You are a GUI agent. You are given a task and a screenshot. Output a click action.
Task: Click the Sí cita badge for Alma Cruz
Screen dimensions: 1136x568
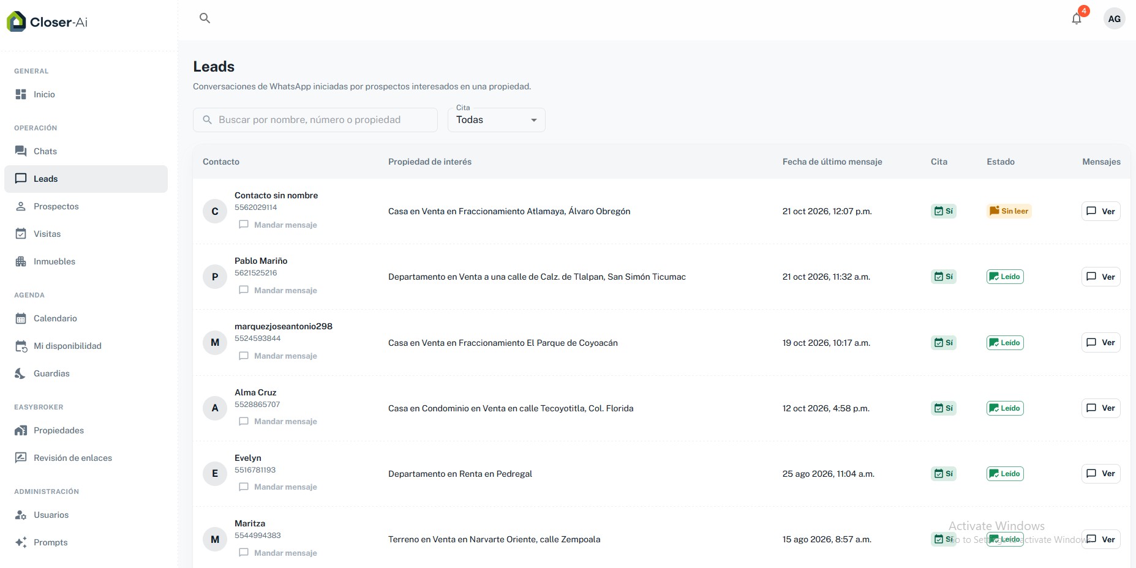click(944, 408)
